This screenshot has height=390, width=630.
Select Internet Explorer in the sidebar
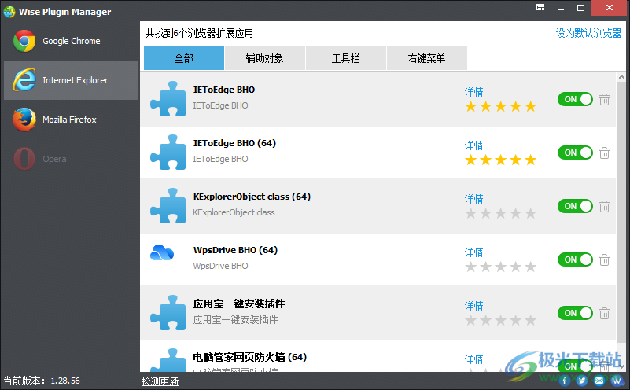coord(71,80)
